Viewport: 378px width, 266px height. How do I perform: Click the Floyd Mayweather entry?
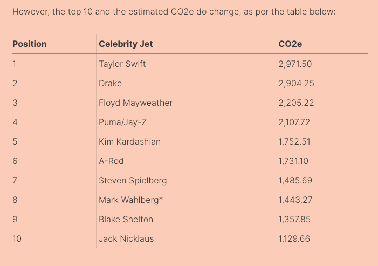click(136, 103)
